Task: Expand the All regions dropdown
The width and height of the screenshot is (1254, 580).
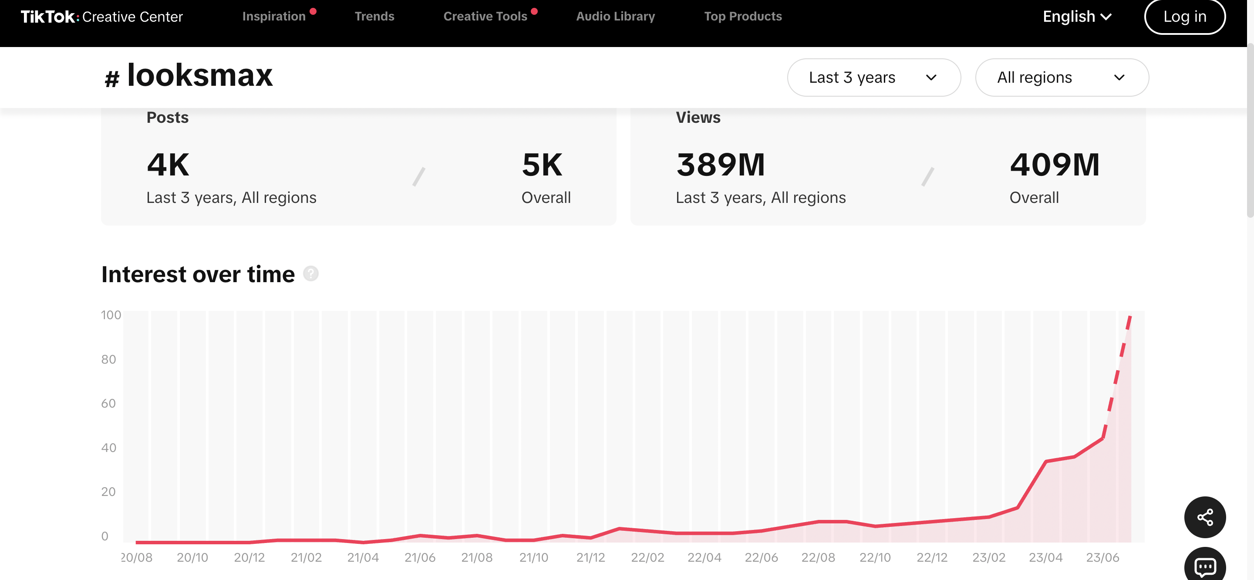Action: (1062, 78)
